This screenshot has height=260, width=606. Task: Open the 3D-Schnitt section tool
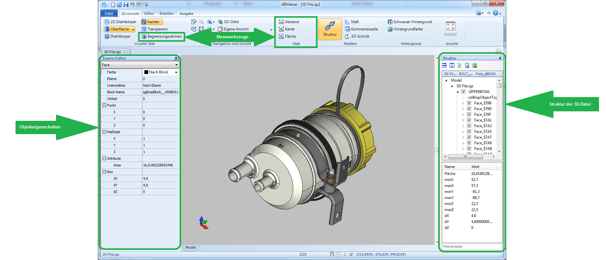point(357,36)
